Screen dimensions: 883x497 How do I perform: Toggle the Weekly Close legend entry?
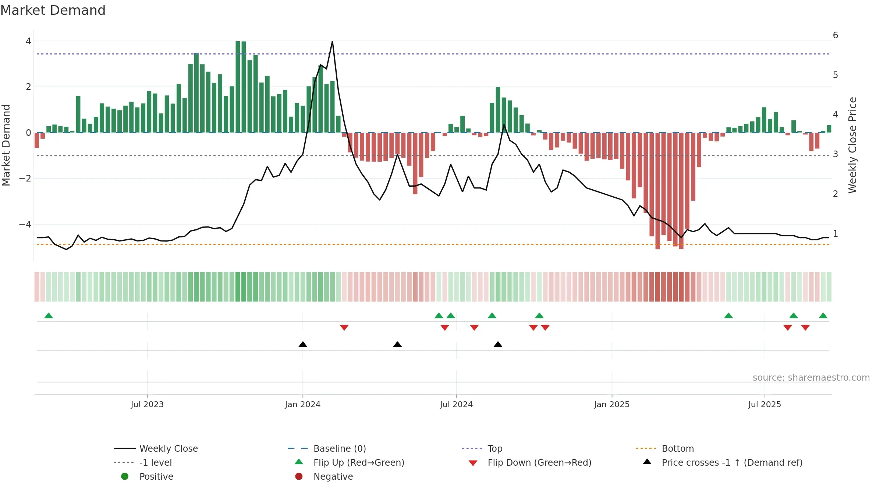coord(156,448)
